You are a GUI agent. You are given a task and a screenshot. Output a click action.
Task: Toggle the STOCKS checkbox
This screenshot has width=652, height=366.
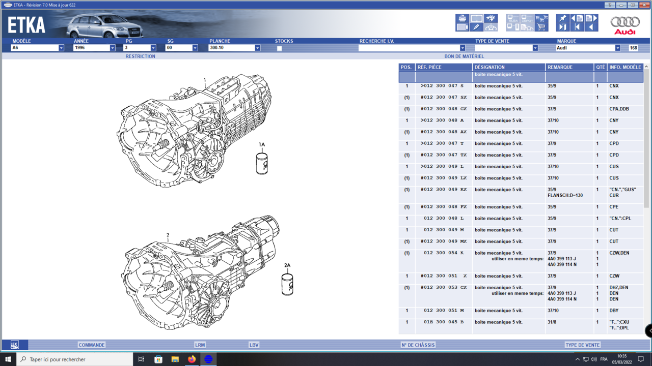pos(279,48)
